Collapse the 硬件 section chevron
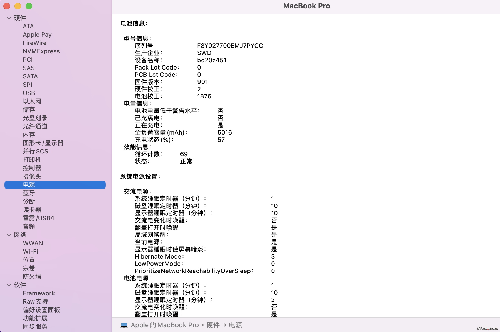Screen dimensions: 500x332 pyautogui.click(x=9, y=18)
